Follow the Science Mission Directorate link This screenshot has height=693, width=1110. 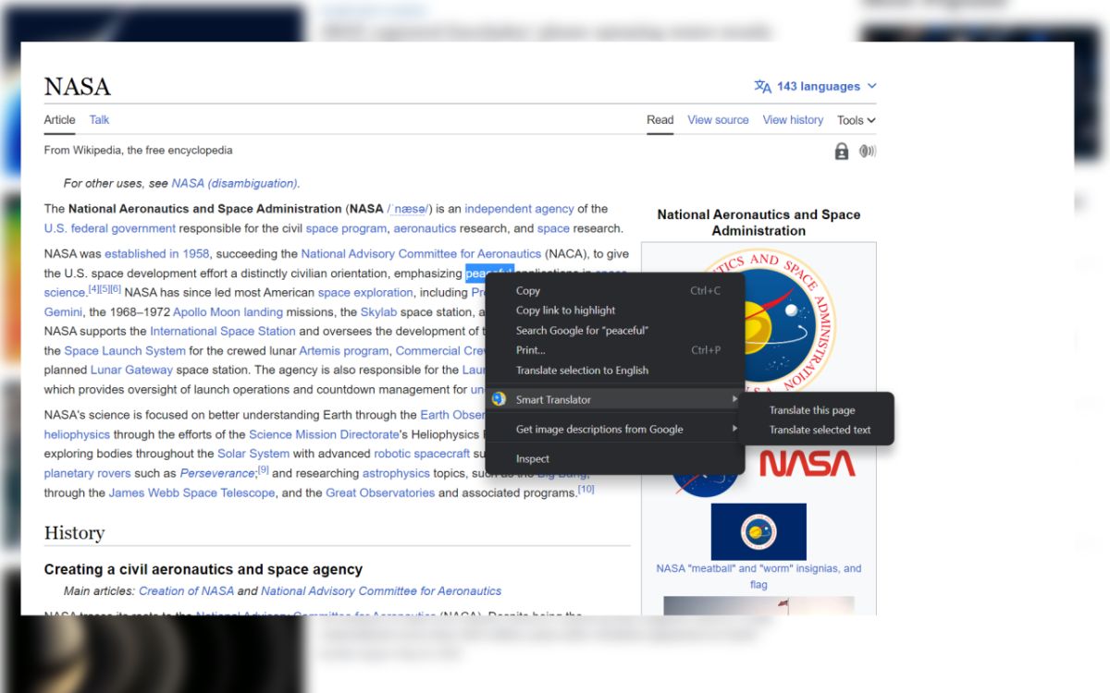pos(323,434)
